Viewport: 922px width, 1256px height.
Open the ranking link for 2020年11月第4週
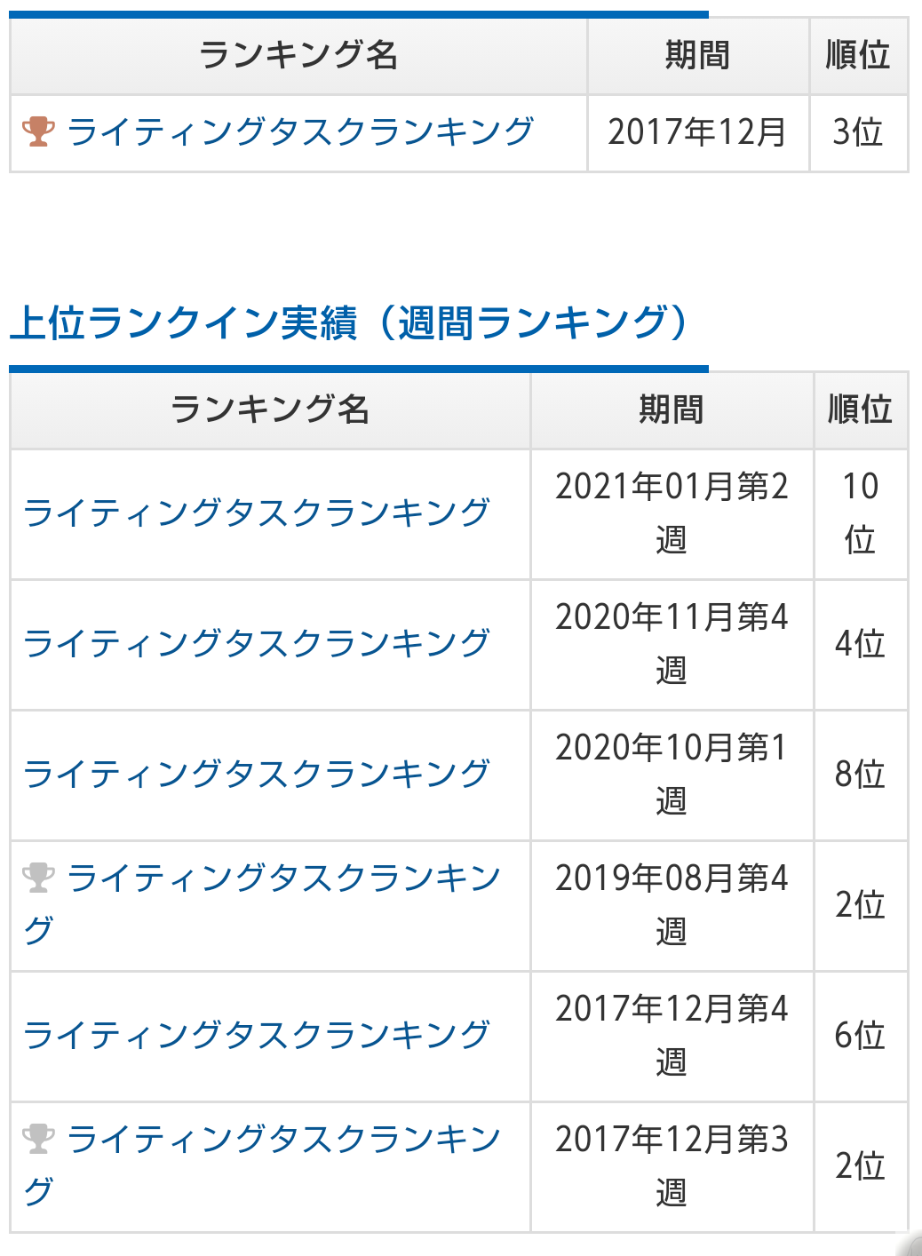pos(257,643)
